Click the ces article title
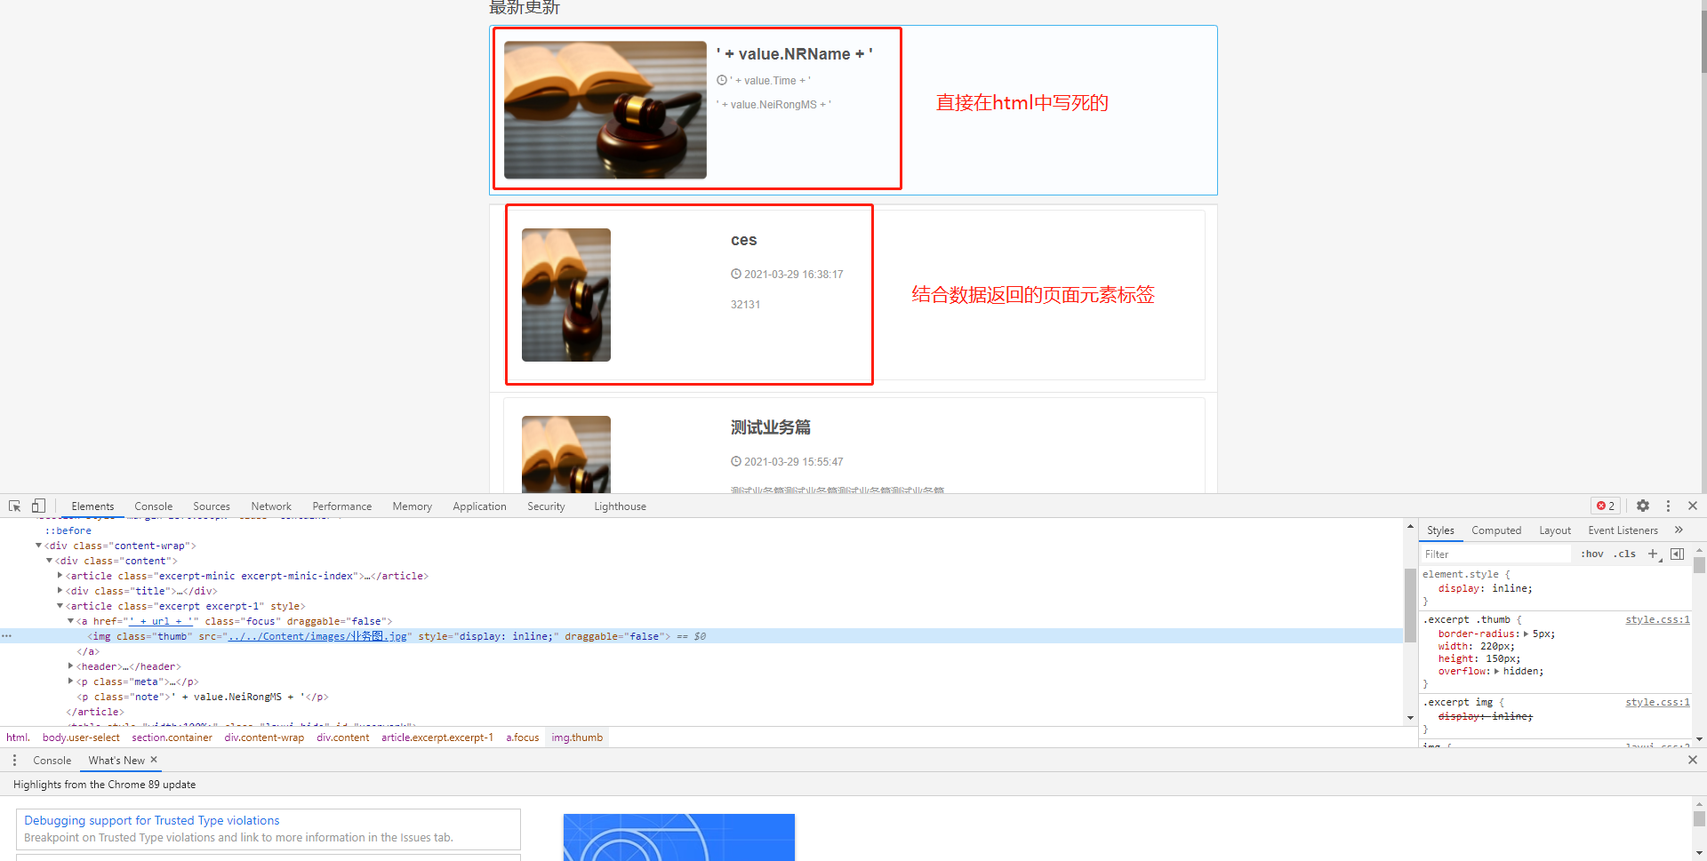 (x=743, y=240)
